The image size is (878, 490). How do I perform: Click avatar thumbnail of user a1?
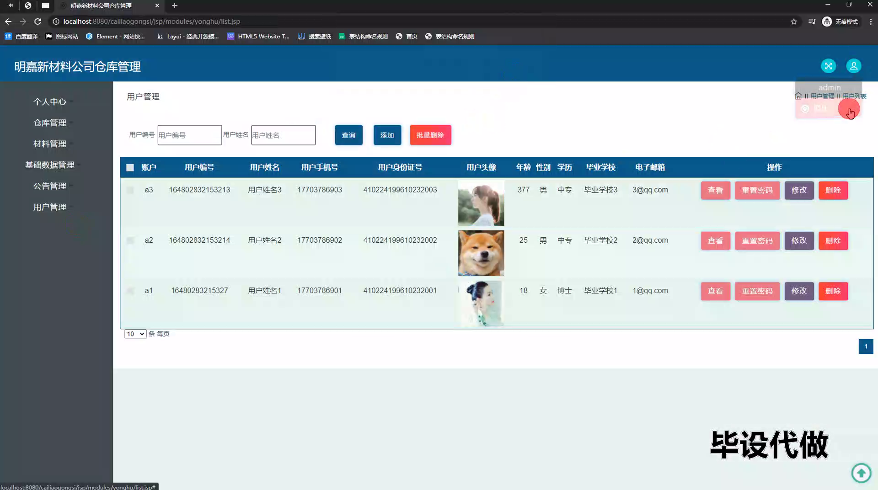tap(481, 304)
